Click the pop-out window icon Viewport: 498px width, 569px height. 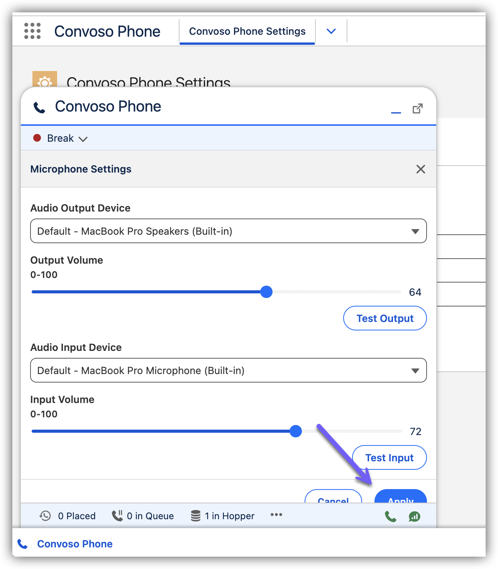point(417,109)
